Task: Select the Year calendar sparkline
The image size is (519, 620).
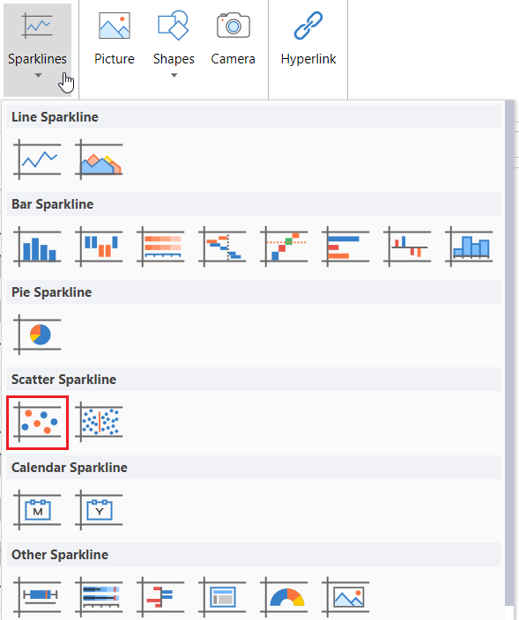Action: tap(99, 510)
